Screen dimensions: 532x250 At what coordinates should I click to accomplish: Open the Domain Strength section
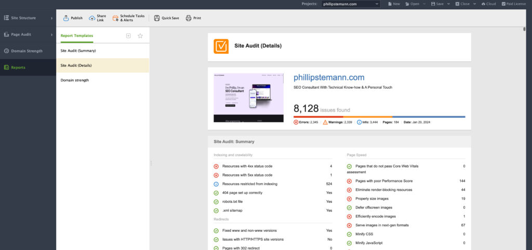28,51
